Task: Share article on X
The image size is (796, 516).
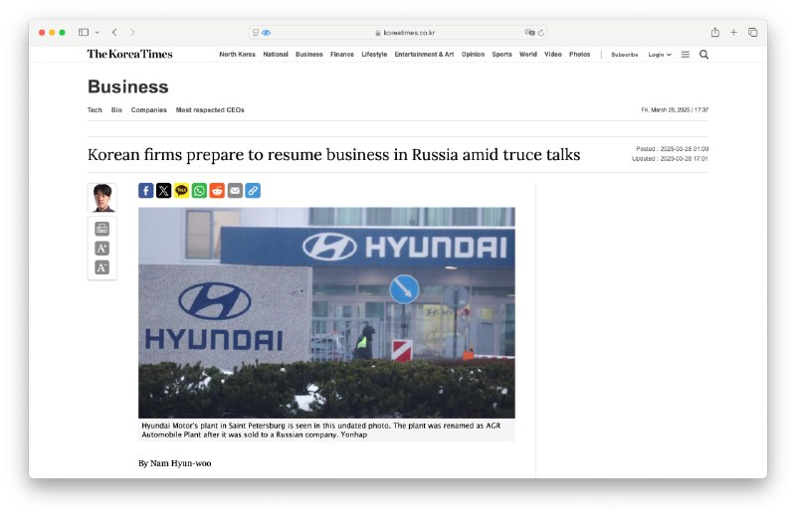Action: [x=163, y=191]
